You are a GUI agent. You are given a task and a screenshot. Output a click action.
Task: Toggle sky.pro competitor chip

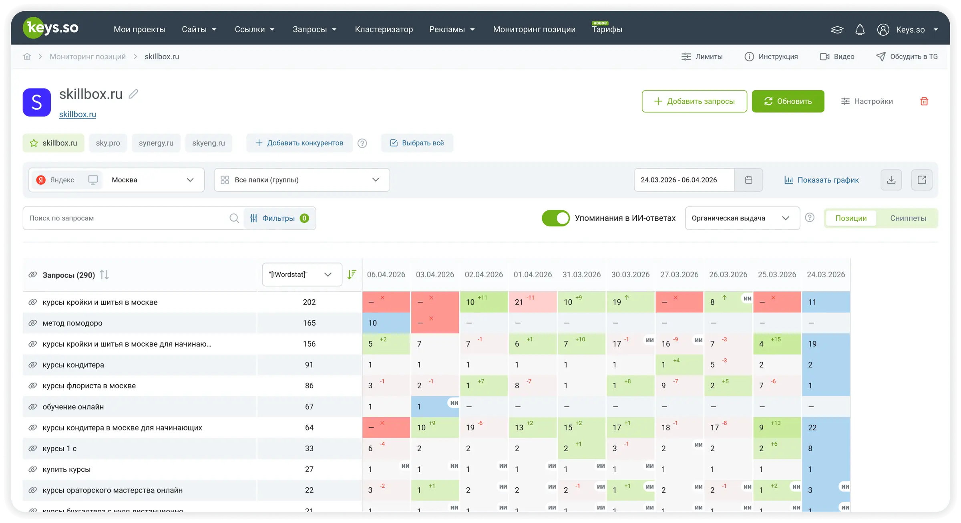click(108, 143)
